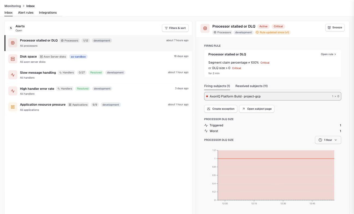Select the Inbox tab
Image resolution: width=354 pixels, height=214 pixels.
8,13
